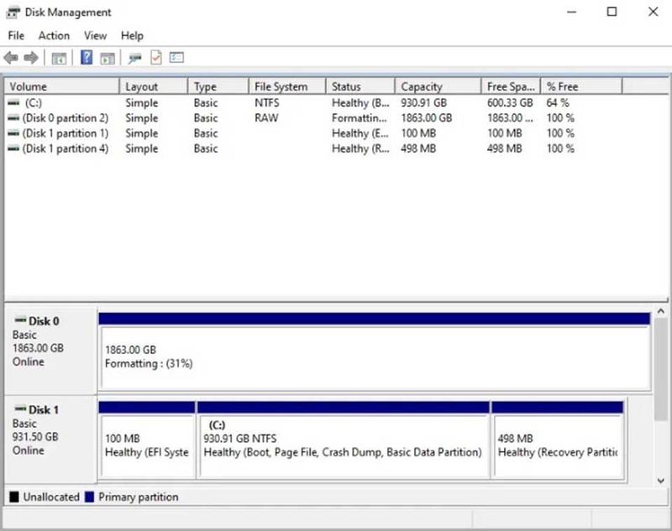Click the Disk 1 header disk icon
The width and height of the screenshot is (672, 531).
[x=20, y=409]
